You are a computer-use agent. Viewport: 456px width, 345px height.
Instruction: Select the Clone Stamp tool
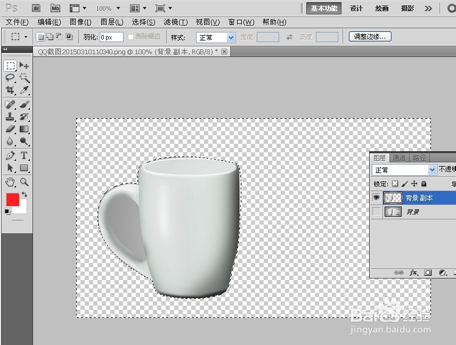click(11, 117)
